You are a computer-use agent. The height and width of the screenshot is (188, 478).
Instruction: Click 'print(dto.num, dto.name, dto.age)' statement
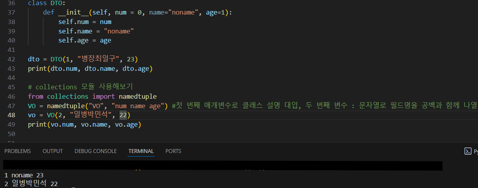point(90,68)
